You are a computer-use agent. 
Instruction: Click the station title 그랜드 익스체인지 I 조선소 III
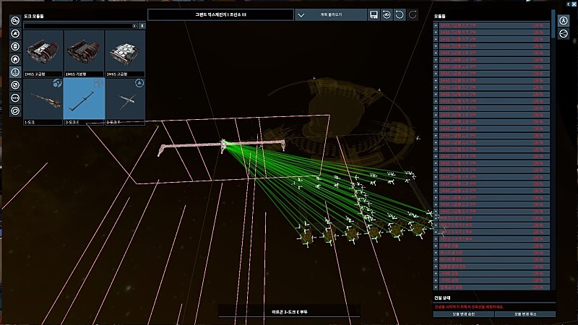pos(220,14)
